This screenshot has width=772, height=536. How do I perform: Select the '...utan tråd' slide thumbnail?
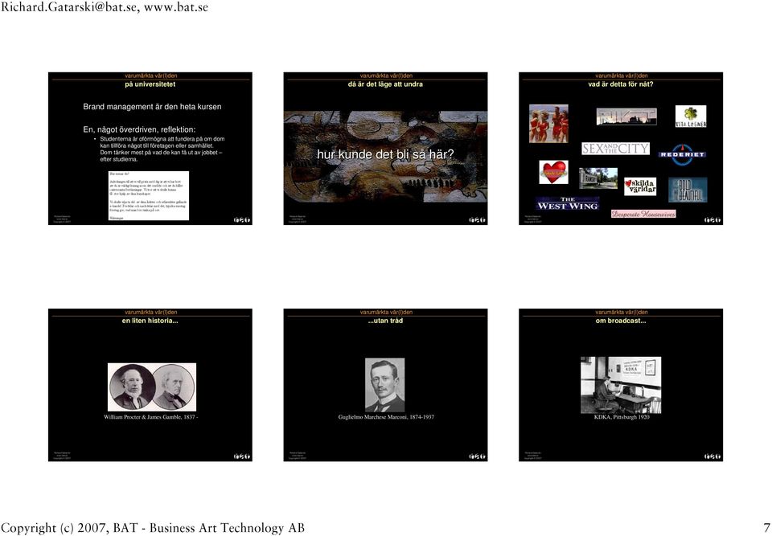(x=385, y=385)
